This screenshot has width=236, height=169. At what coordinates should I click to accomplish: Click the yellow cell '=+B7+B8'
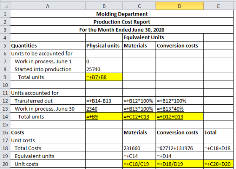[x=104, y=77]
